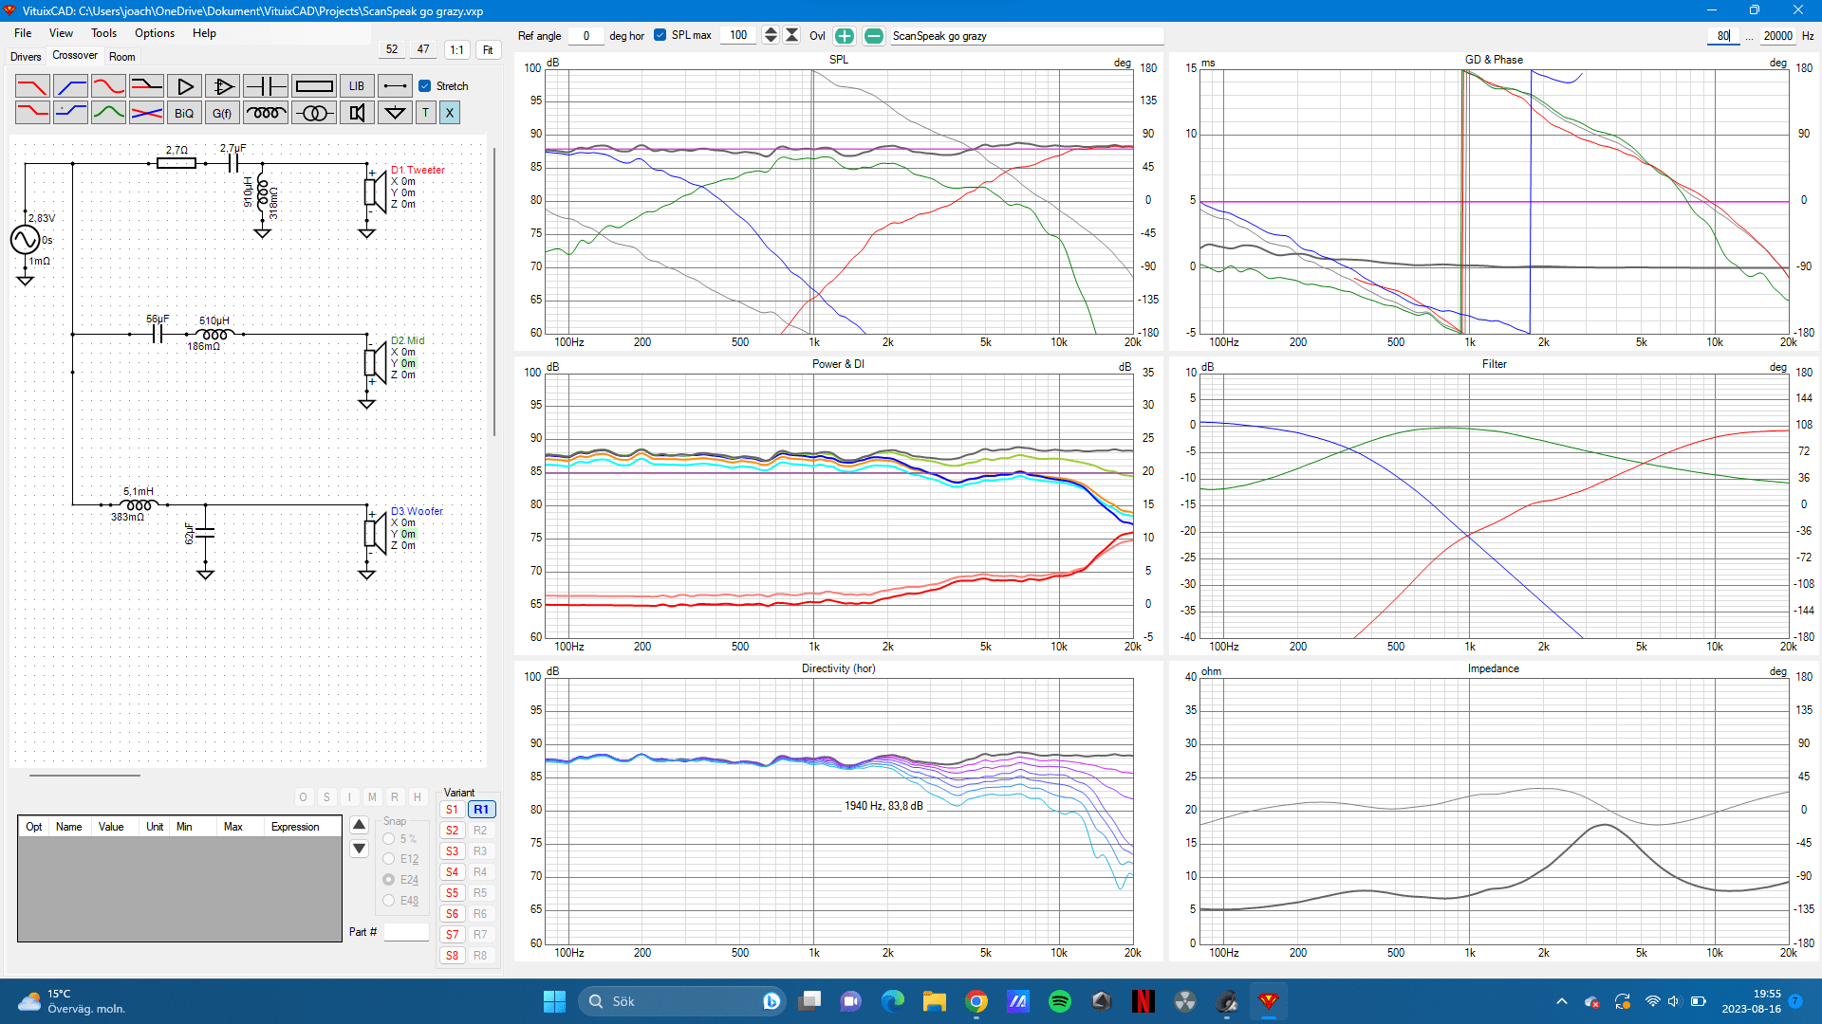Open the LIB component library
The width and height of the screenshot is (1822, 1024).
(x=357, y=86)
